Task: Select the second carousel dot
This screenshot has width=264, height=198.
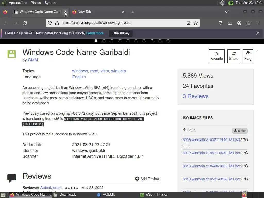Action: 104,41
